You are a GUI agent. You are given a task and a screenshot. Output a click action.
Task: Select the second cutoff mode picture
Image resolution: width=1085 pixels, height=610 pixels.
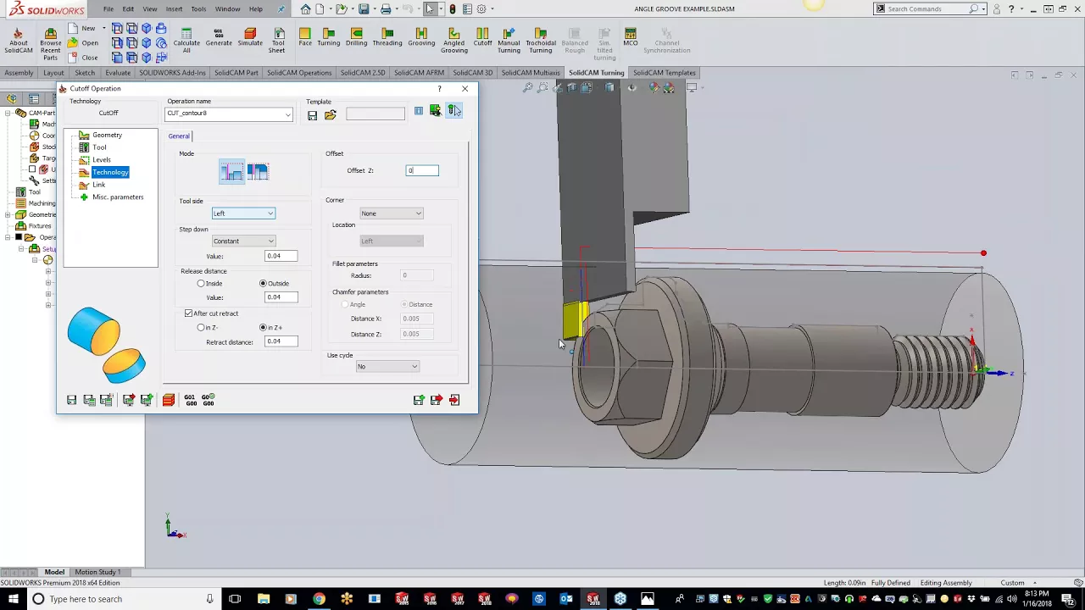click(x=258, y=172)
